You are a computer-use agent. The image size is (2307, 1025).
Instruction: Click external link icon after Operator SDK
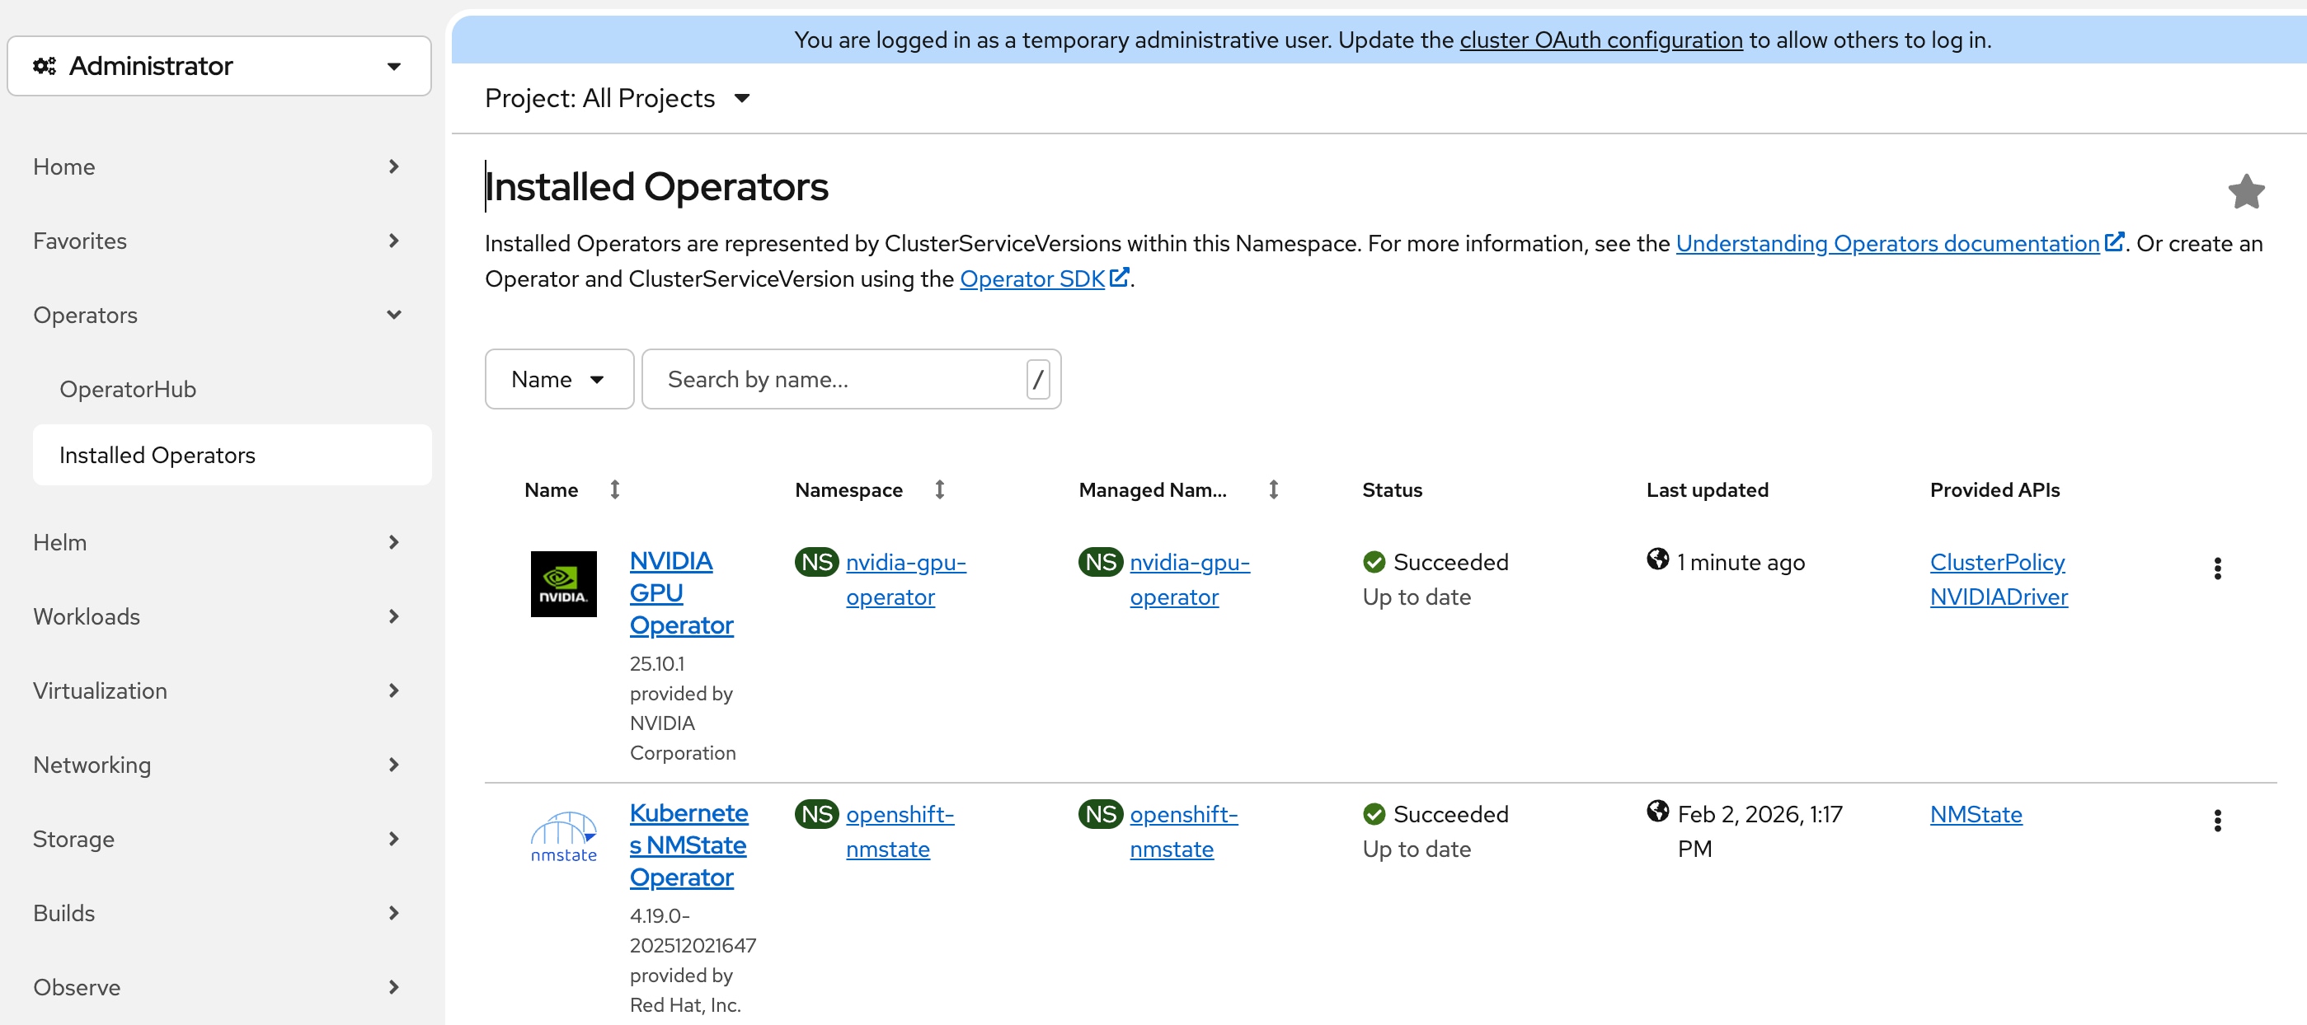[x=1119, y=278]
